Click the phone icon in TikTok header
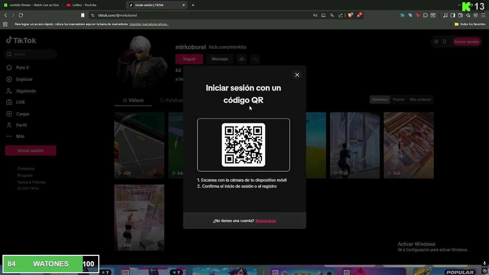 [444, 42]
